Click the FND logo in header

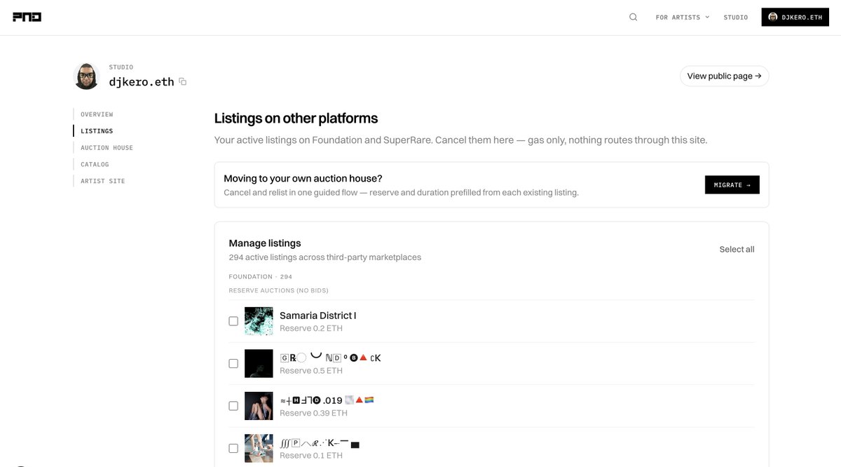click(27, 17)
